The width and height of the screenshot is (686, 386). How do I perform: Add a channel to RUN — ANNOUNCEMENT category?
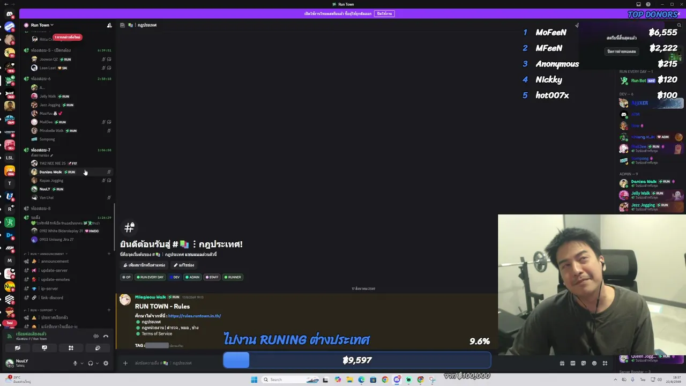(109, 254)
